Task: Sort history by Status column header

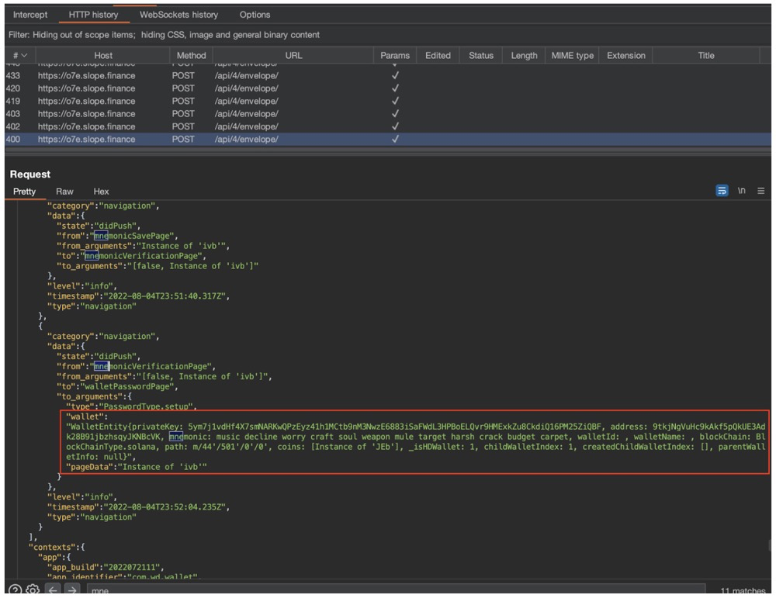Action: click(480, 55)
